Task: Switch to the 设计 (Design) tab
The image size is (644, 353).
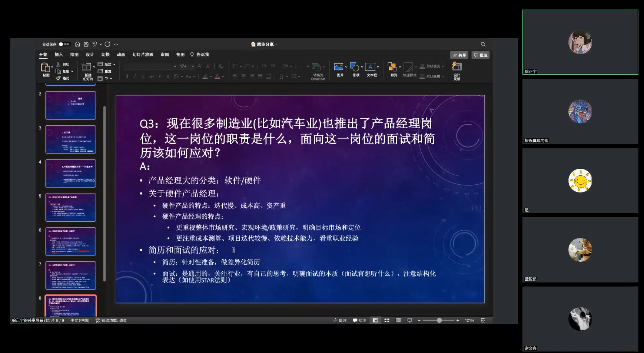Action: coord(90,55)
